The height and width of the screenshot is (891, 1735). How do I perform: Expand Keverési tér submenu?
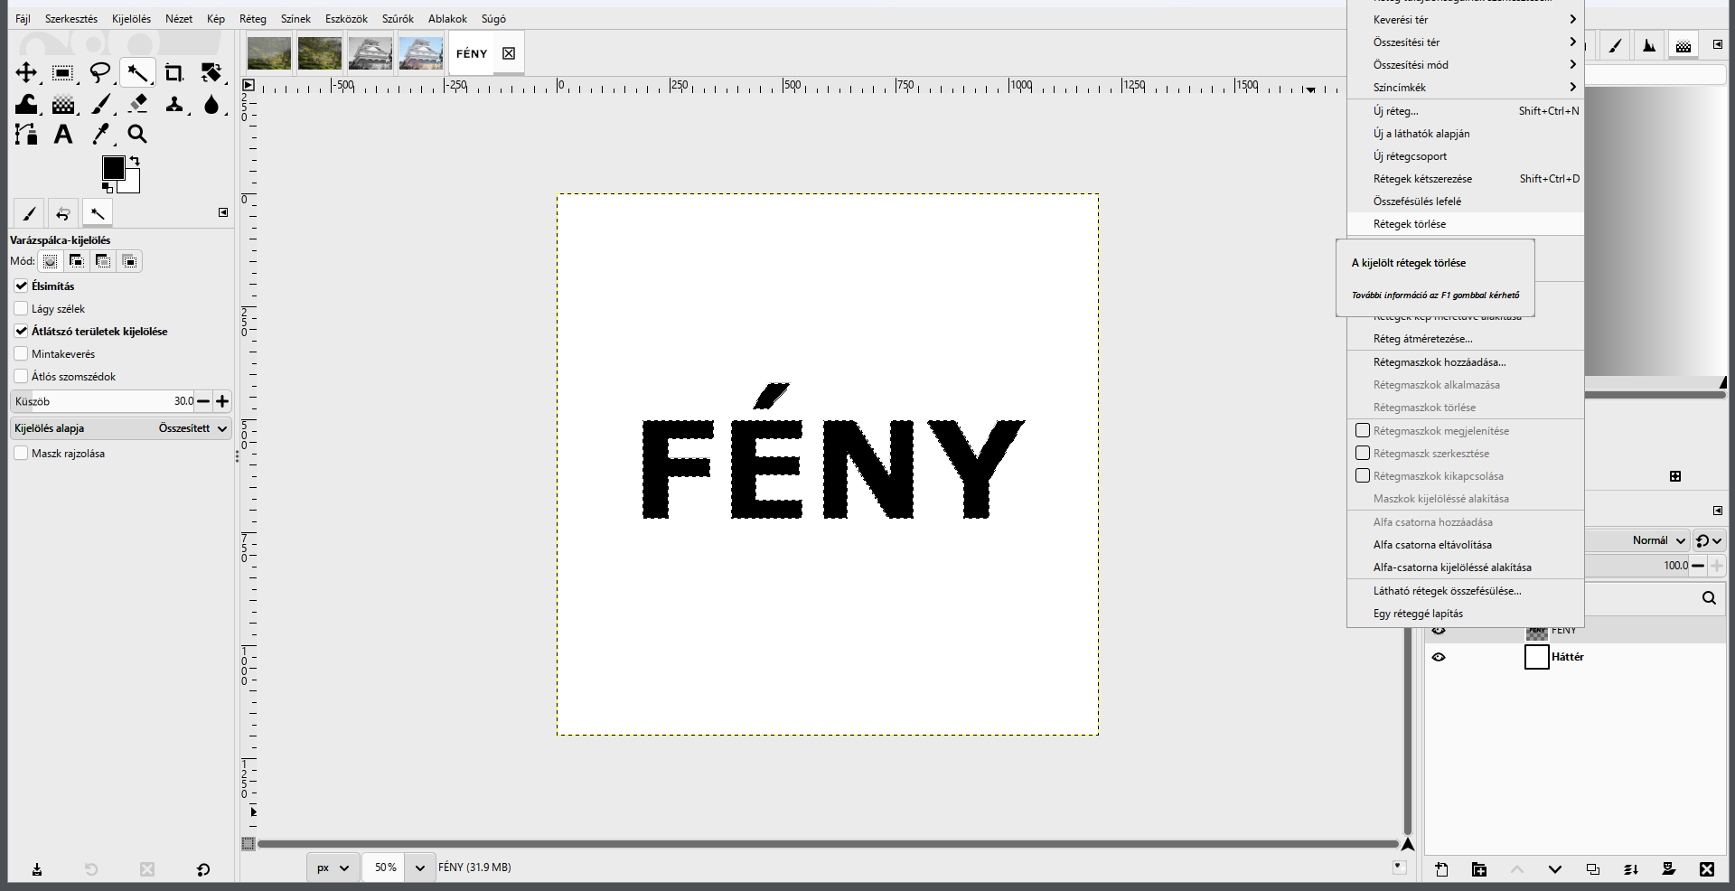coord(1465,19)
